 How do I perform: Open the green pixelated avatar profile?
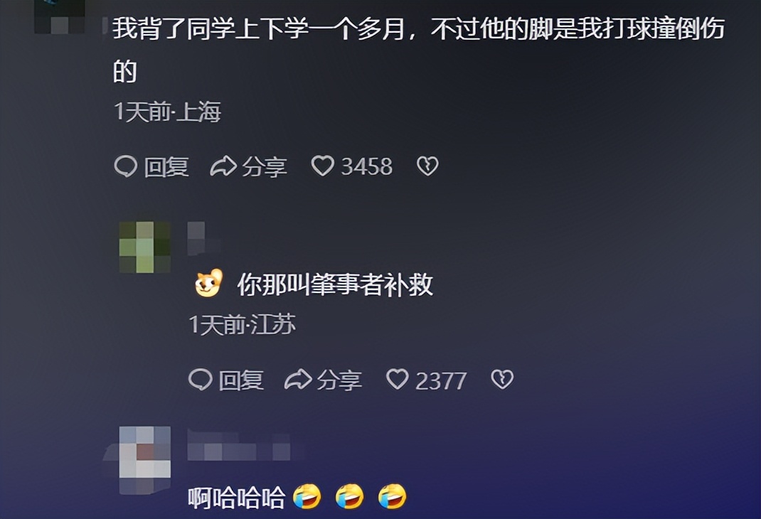coord(144,247)
